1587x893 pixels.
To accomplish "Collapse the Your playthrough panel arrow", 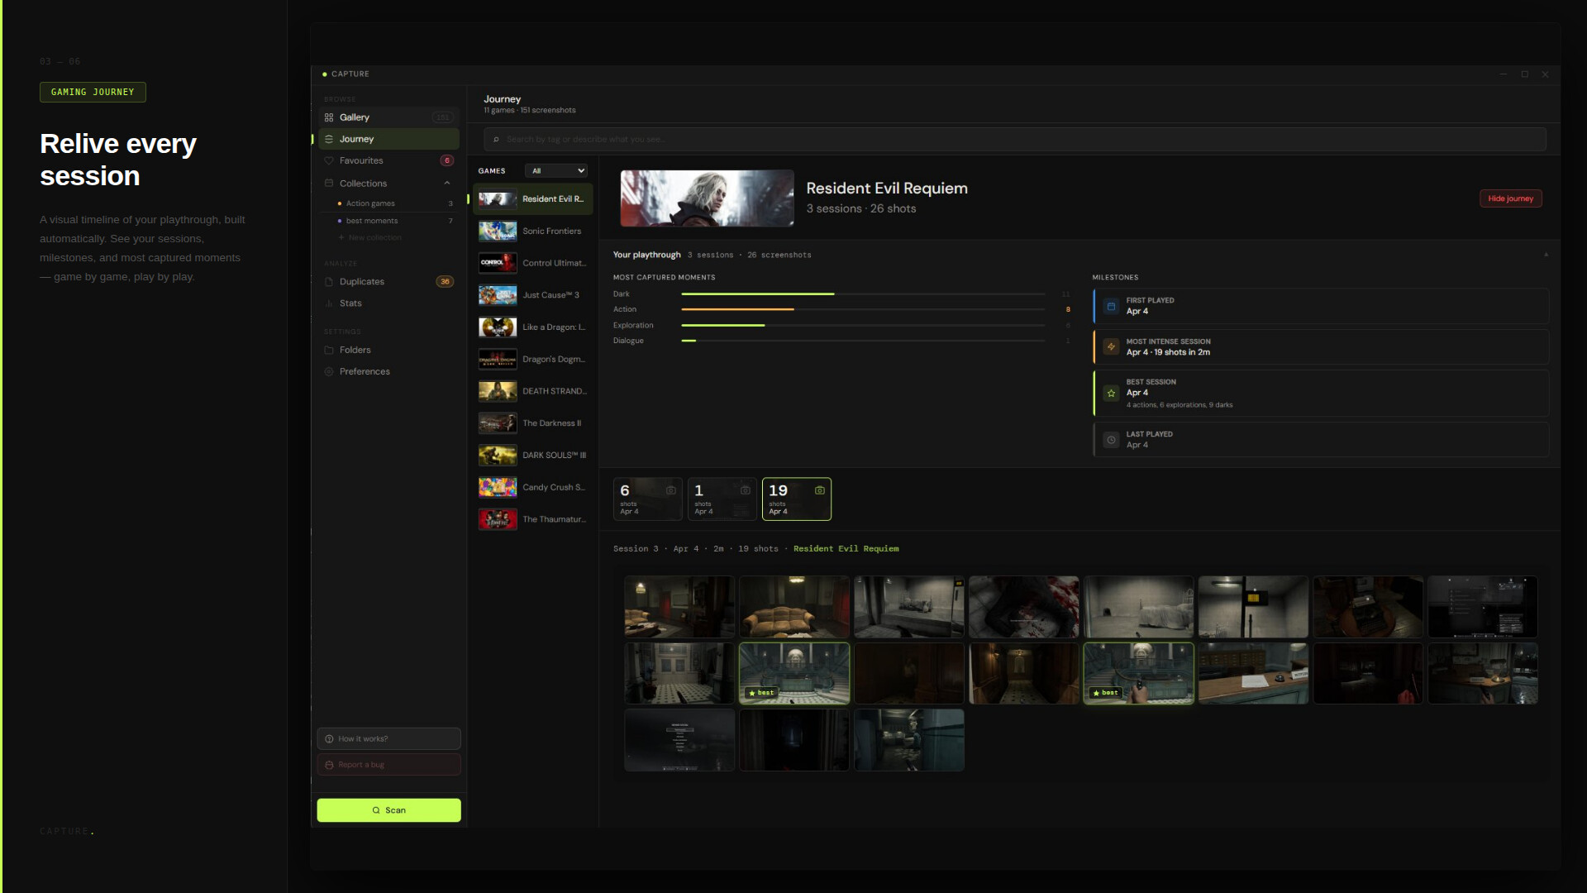I will pos(1546,255).
